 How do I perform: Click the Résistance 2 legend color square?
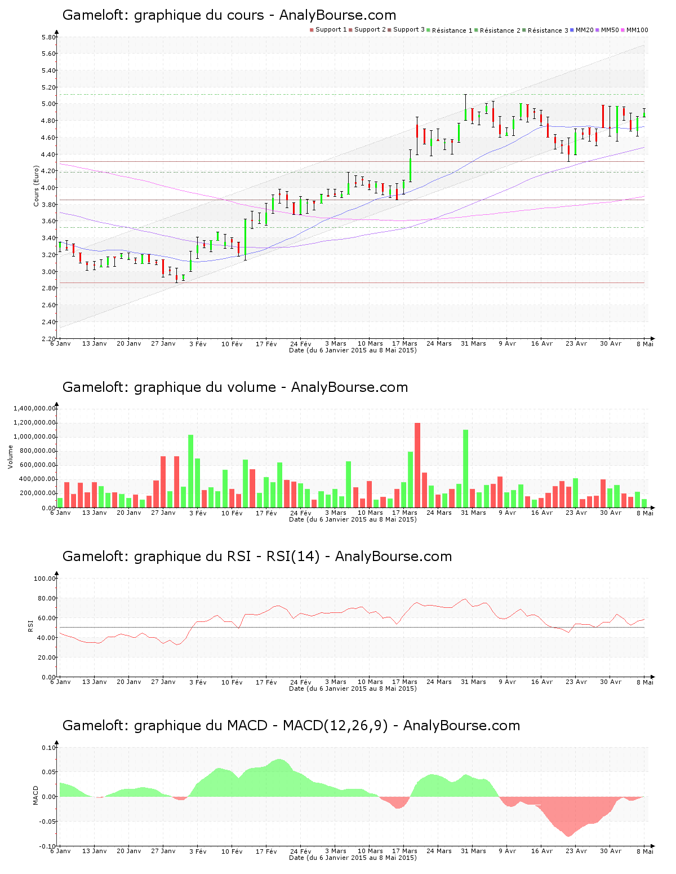(476, 30)
